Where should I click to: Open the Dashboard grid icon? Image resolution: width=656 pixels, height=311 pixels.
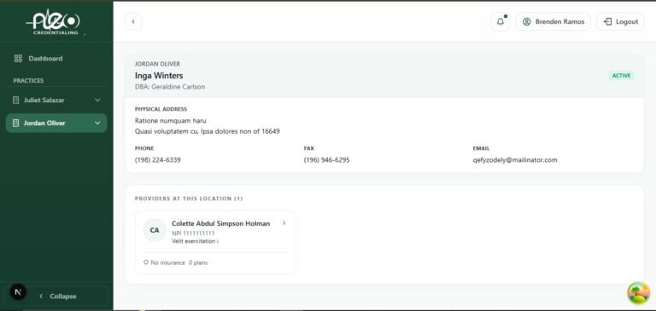tap(18, 59)
